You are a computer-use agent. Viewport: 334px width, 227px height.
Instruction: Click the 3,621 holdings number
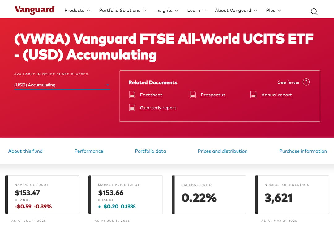pyautogui.click(x=278, y=198)
